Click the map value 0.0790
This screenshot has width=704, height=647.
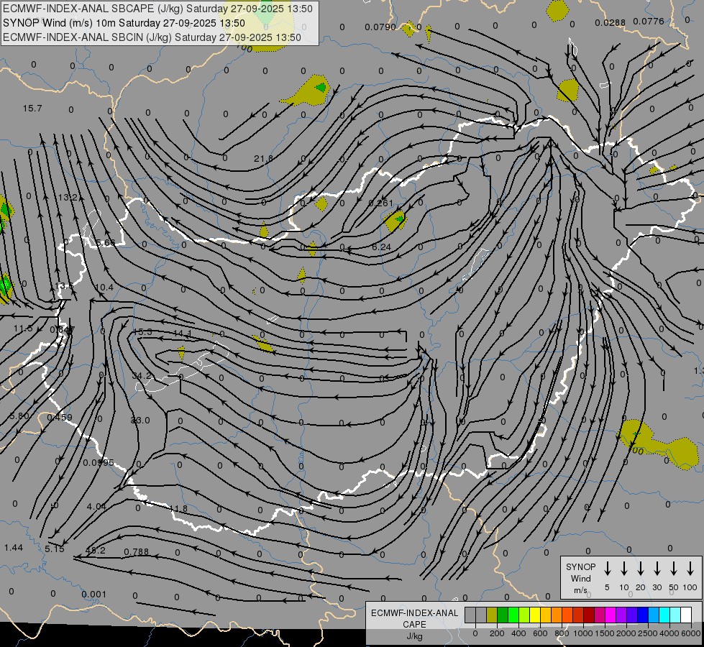[x=380, y=27]
